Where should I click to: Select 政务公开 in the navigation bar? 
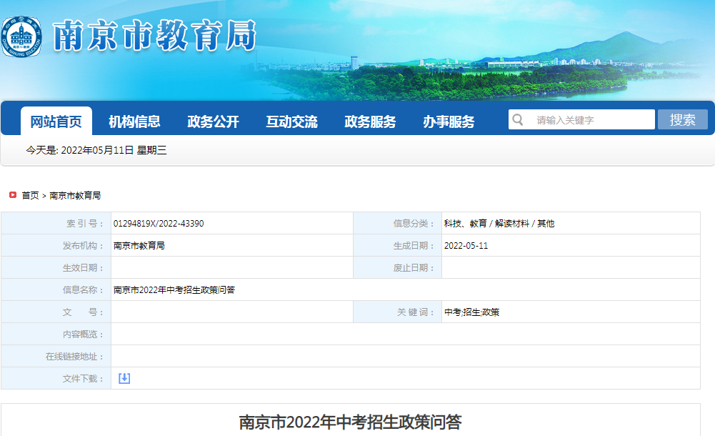click(213, 122)
